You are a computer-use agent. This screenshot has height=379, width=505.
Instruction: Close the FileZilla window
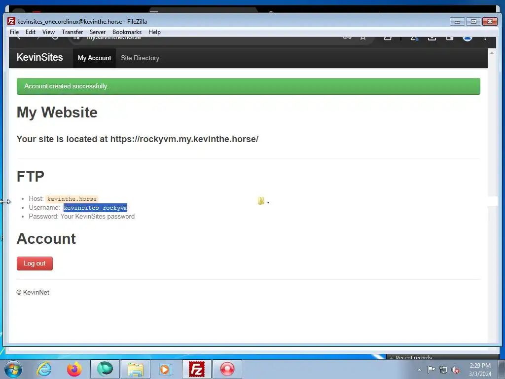490,22
